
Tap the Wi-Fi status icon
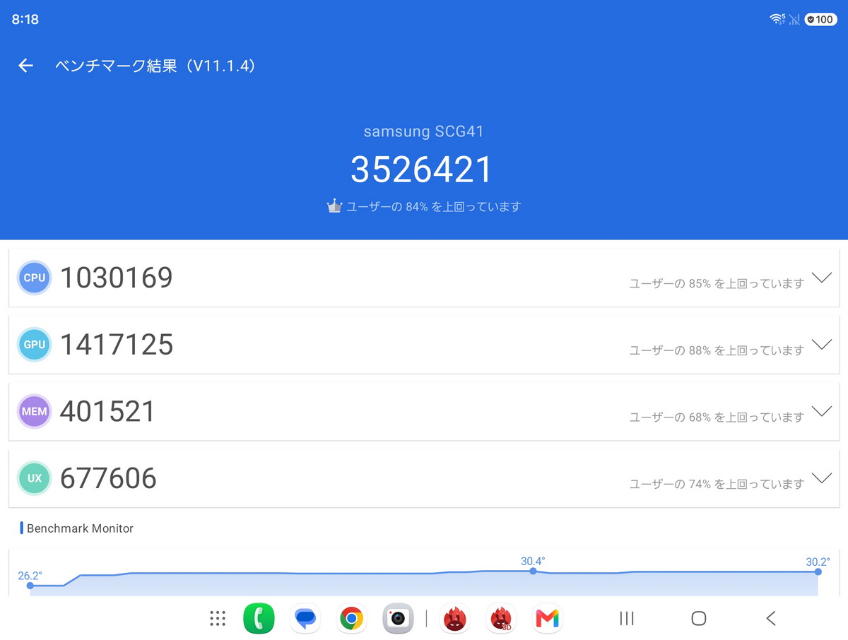(777, 19)
